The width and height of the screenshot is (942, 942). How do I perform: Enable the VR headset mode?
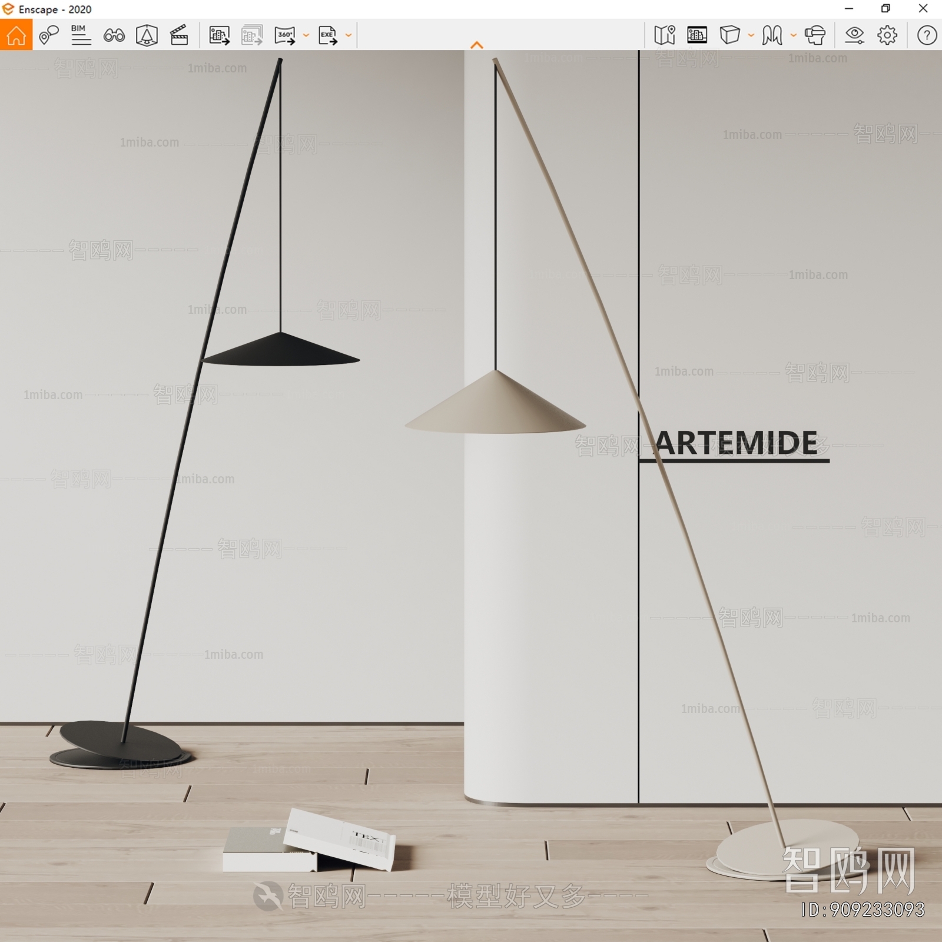pos(815,35)
